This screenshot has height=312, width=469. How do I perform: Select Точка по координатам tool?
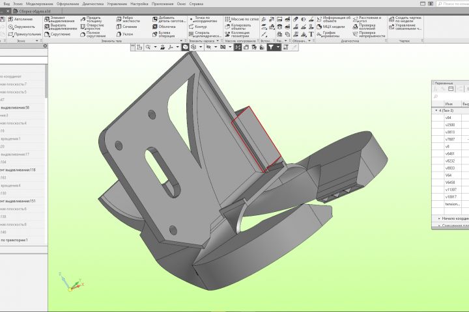[x=203, y=19]
